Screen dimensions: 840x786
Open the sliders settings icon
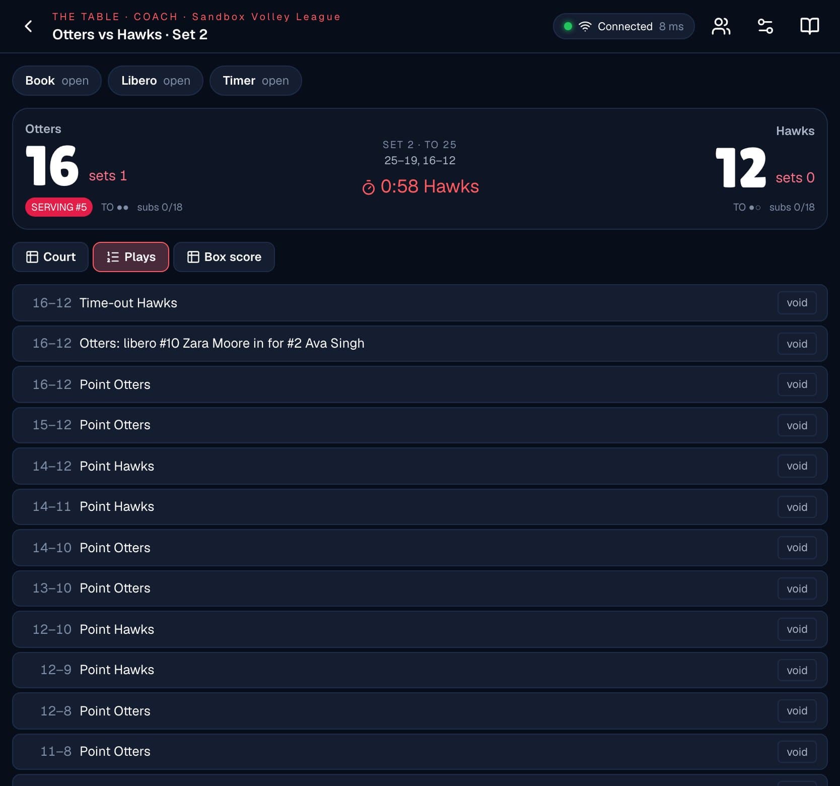(765, 26)
